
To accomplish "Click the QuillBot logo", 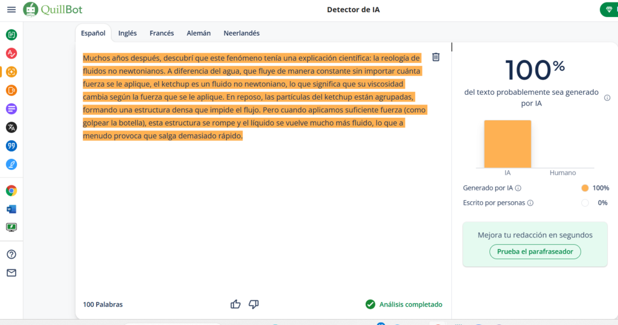I will (x=53, y=10).
